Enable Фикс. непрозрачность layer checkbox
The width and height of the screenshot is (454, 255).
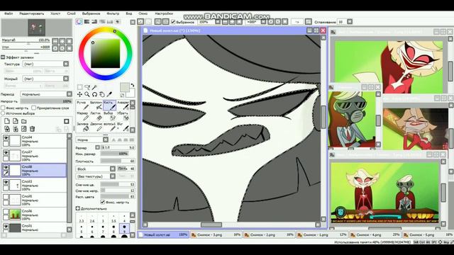click(3, 108)
